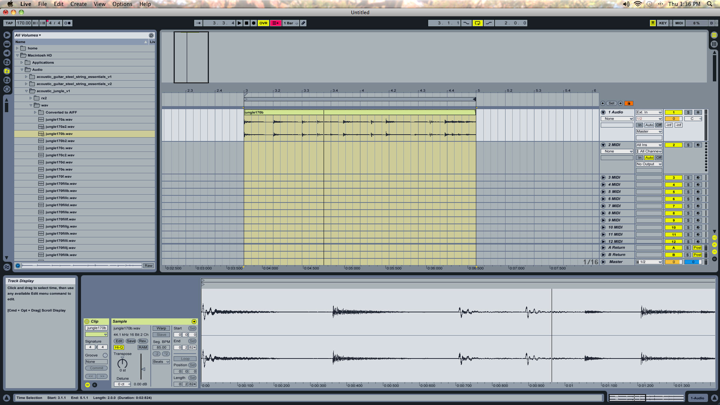Open the 1 Bar quantization dropdown

tap(291, 23)
